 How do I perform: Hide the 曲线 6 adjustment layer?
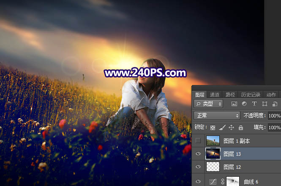pos(198,181)
